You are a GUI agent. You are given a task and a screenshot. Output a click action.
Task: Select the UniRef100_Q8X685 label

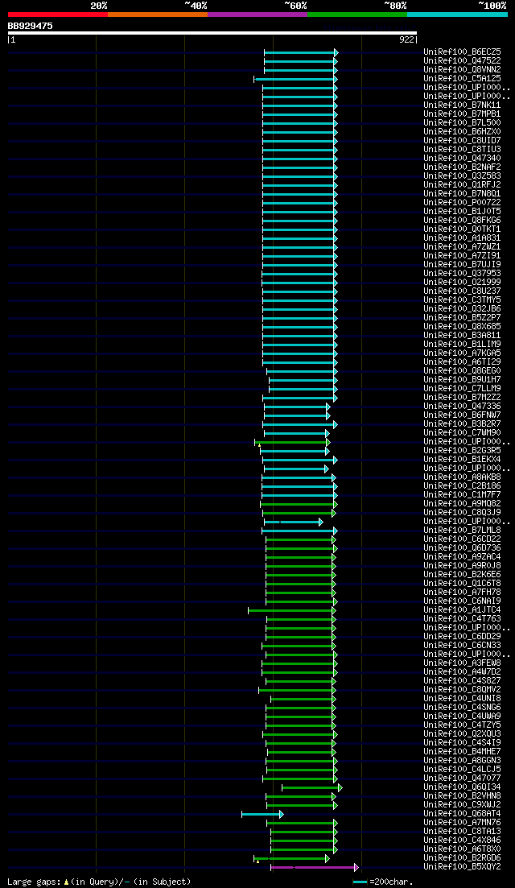[462, 326]
